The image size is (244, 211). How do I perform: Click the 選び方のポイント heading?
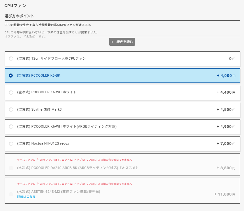click(19, 16)
